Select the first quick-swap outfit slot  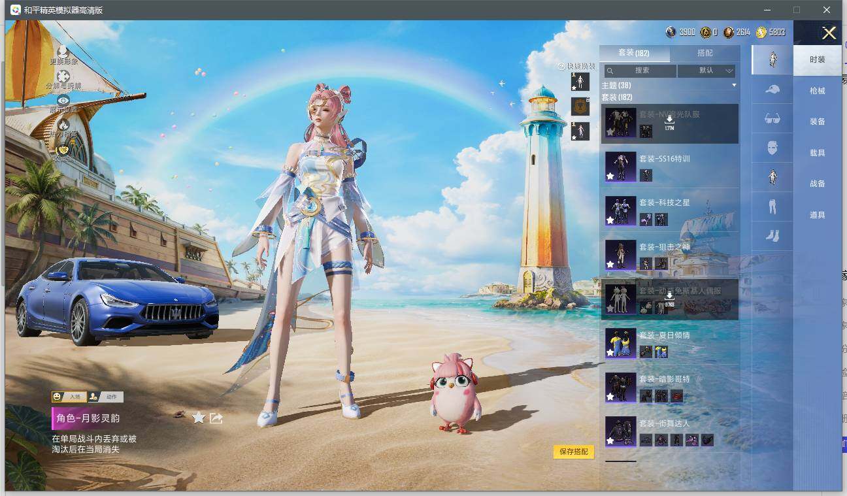[x=580, y=82]
